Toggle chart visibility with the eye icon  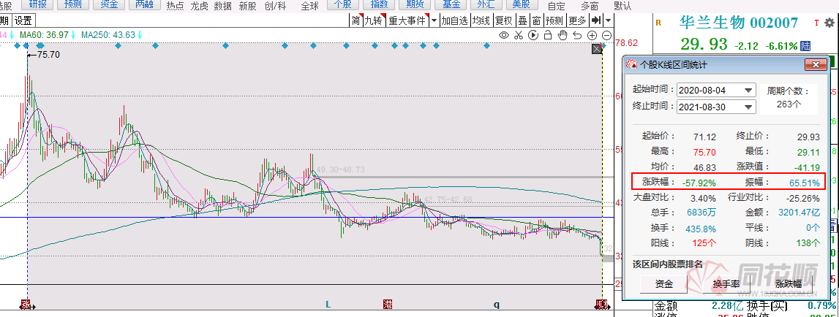point(503,35)
